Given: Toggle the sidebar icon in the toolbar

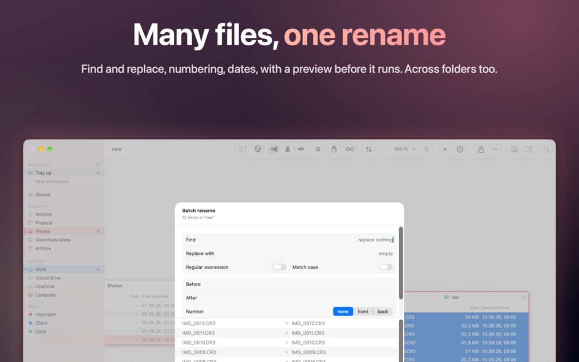Looking at the screenshot, I should point(243,149).
